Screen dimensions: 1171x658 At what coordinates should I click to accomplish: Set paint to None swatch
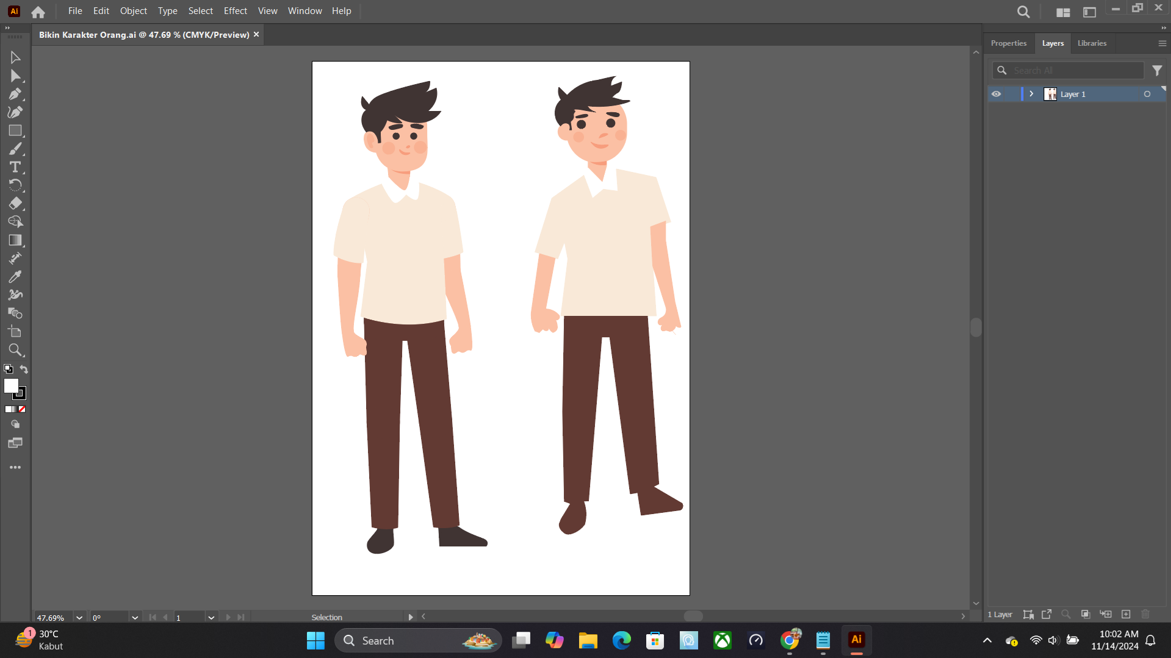(22, 409)
